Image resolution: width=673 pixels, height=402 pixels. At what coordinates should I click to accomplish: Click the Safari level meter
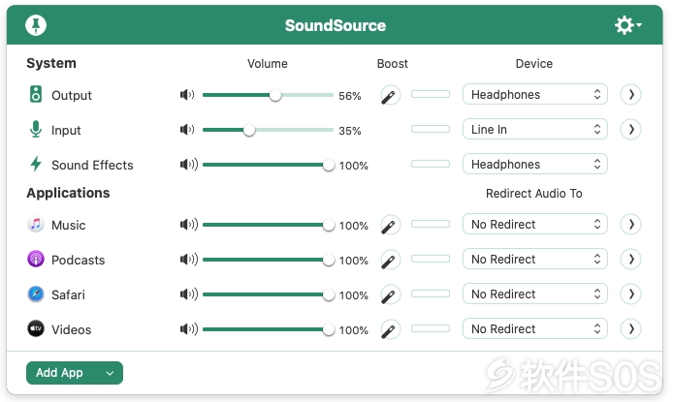(431, 294)
